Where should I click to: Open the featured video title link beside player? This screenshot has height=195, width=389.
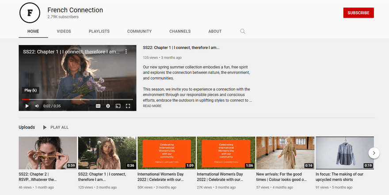181,48
